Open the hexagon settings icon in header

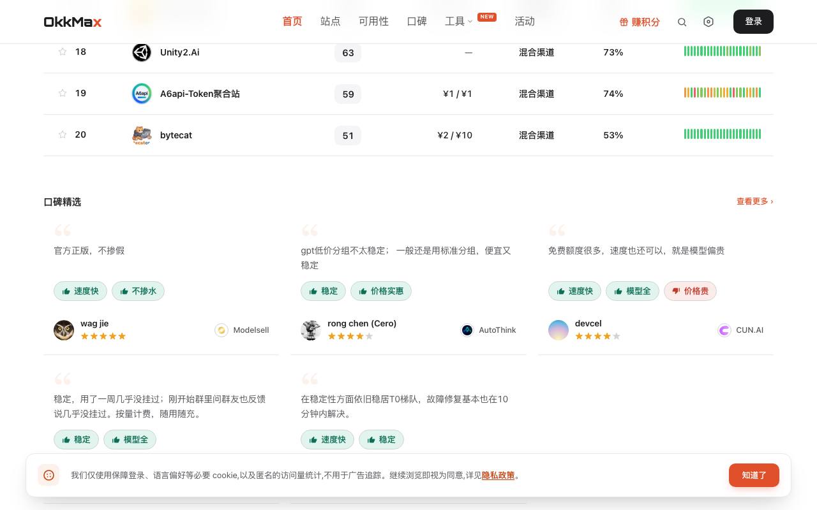708,22
